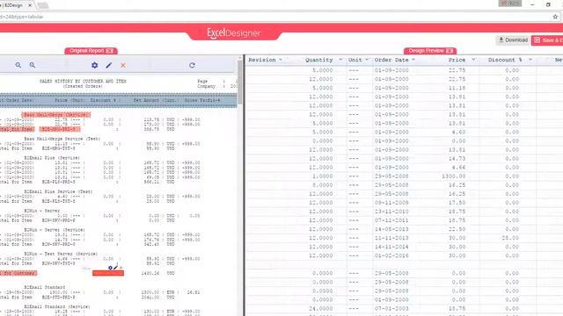This screenshot has width=563, height=316.
Task: Select the 01-02-2016 order date cell
Action: pyautogui.click(x=391, y=255)
